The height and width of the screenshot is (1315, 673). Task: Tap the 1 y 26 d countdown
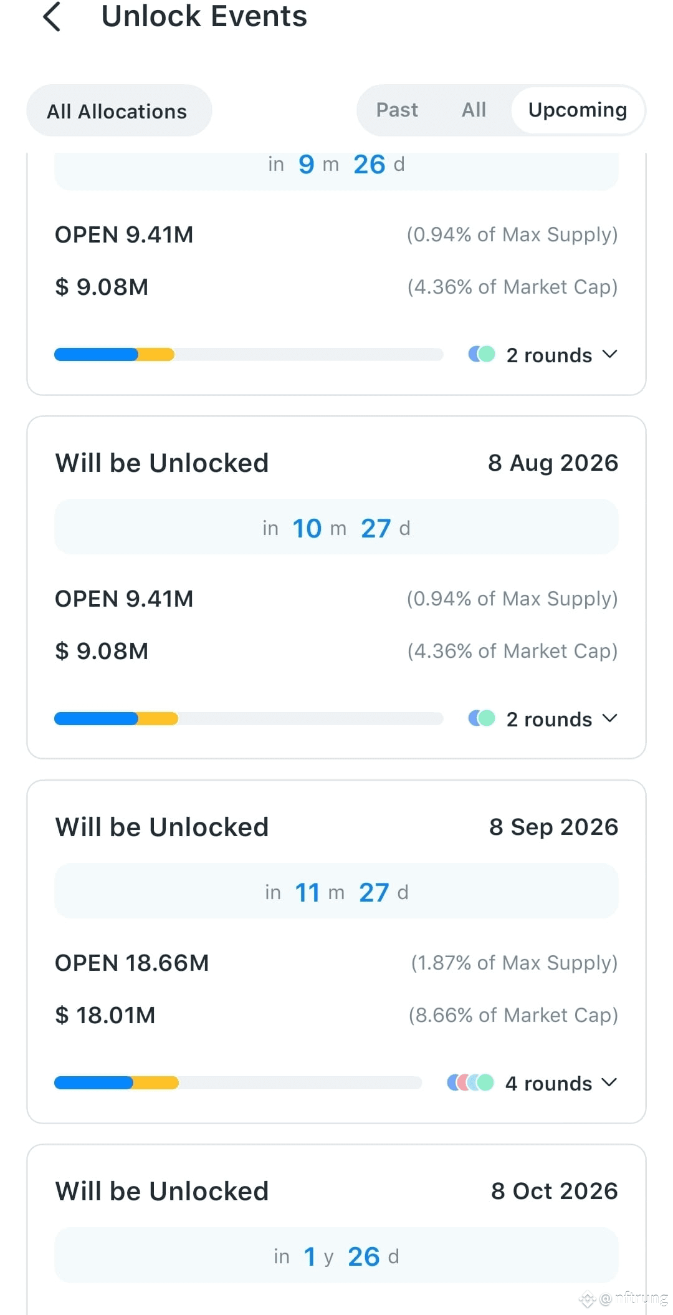pos(336,1256)
